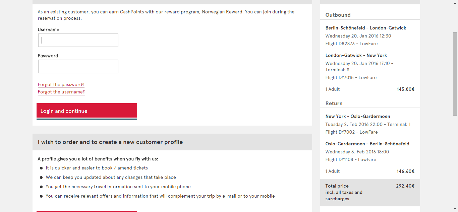Select the 'Return' section heading
Viewport: 458px width, 212px height.
pyautogui.click(x=334, y=103)
